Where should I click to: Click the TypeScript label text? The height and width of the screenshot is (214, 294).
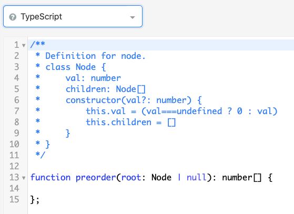41,17
